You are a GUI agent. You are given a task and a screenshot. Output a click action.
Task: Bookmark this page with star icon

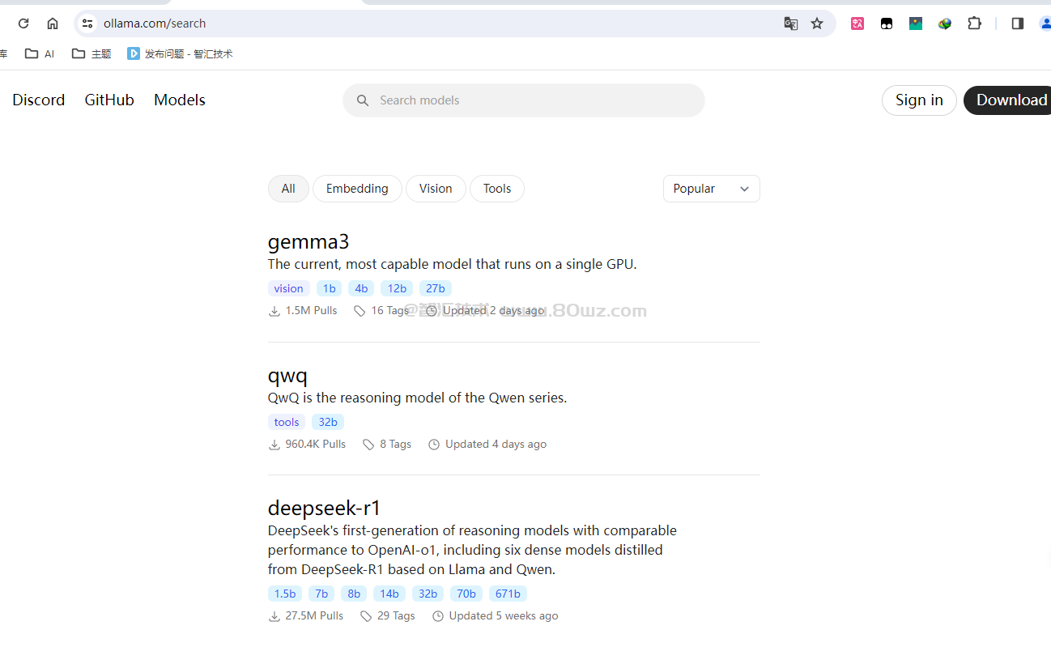pyautogui.click(x=817, y=23)
